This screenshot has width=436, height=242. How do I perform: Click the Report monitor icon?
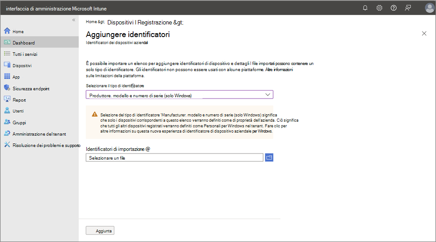(x=7, y=99)
